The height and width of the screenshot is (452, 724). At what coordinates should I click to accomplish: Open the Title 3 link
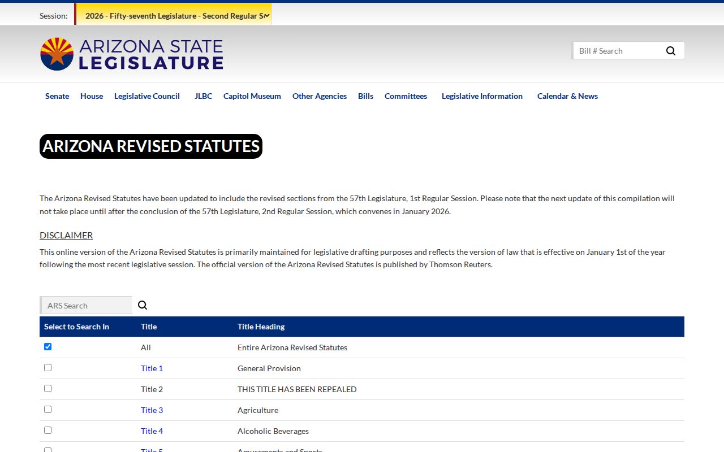[152, 410]
